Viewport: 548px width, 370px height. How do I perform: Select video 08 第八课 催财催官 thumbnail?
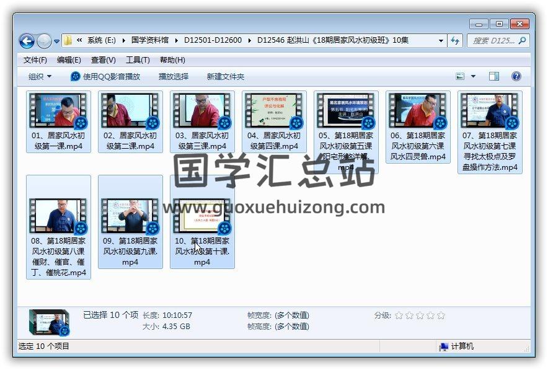(58, 216)
